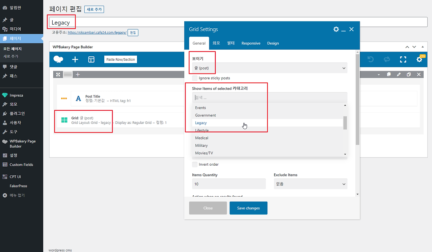This screenshot has height=252, width=432.
Task: Add a new element with plus icon
Action: tap(75, 59)
